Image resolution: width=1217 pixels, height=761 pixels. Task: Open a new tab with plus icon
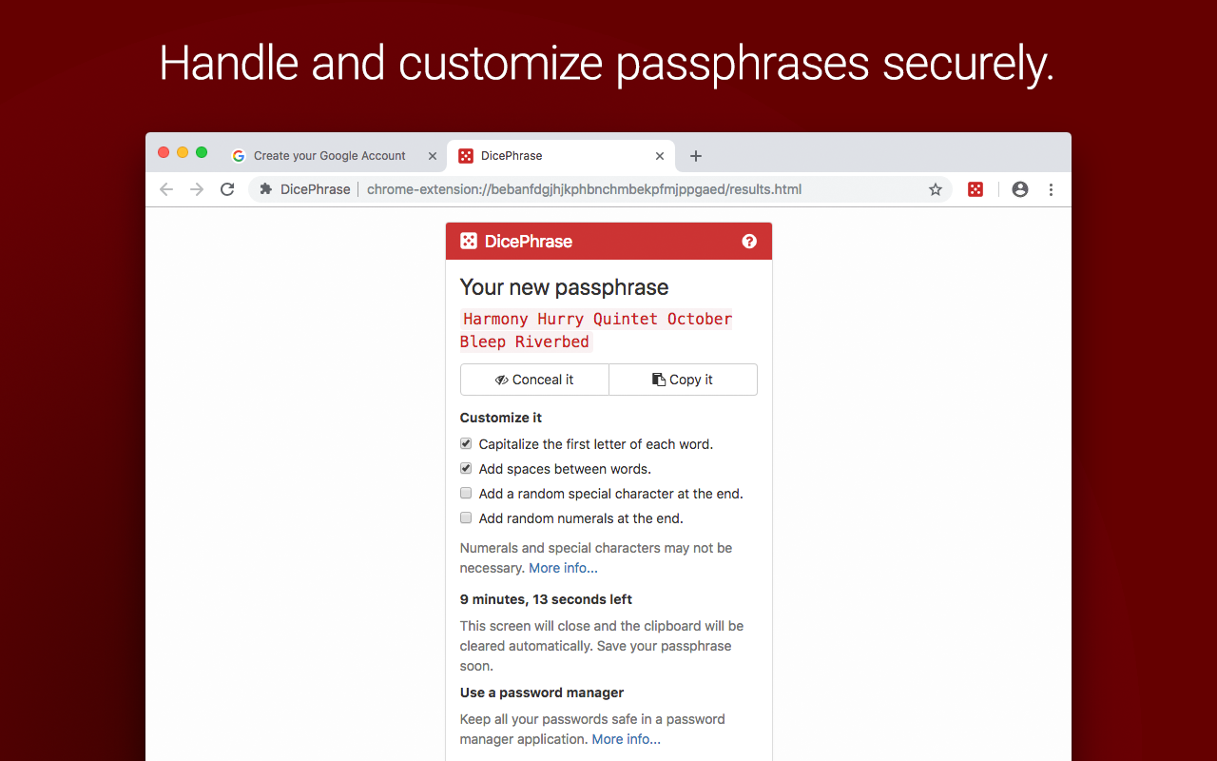point(696,156)
